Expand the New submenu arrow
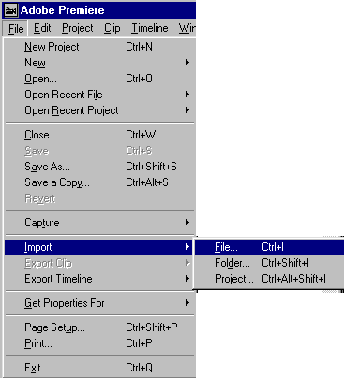 (x=187, y=63)
